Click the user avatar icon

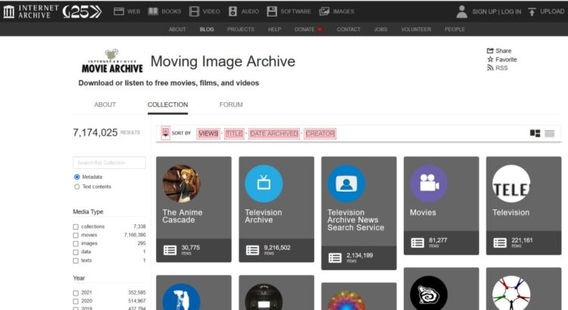(x=461, y=11)
